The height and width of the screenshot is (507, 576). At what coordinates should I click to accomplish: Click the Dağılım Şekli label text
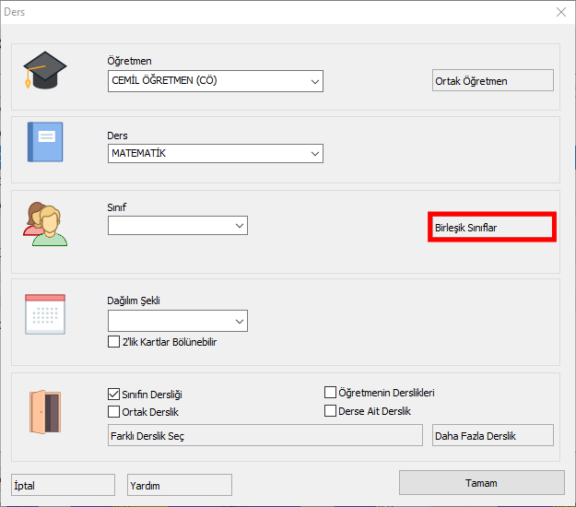pyautogui.click(x=134, y=301)
